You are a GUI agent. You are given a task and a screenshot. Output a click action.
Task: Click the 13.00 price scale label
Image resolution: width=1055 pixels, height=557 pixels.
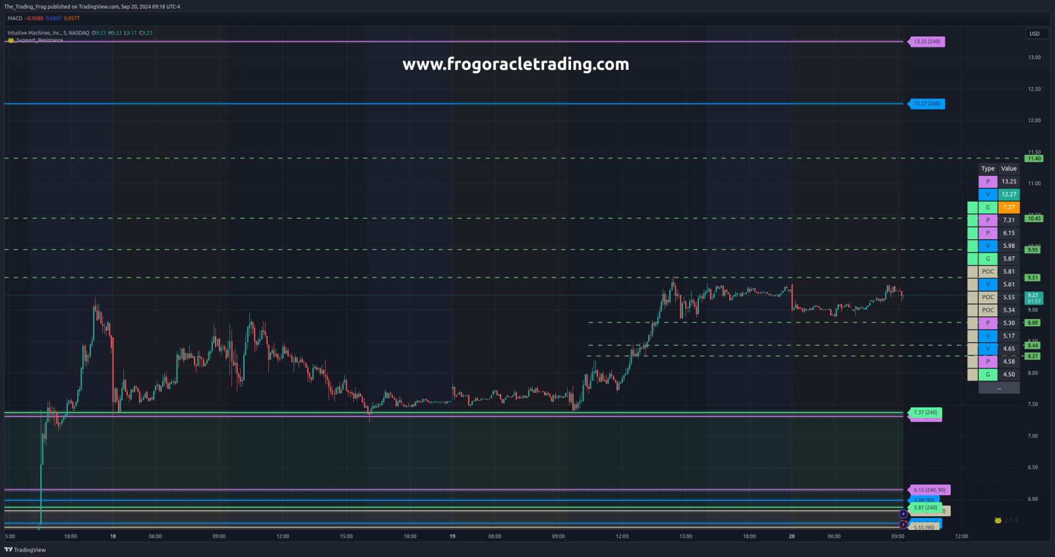point(1034,57)
